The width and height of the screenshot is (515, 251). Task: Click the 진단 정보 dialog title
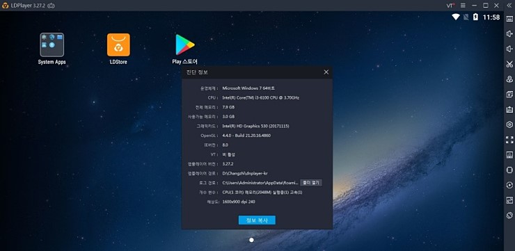click(x=197, y=72)
